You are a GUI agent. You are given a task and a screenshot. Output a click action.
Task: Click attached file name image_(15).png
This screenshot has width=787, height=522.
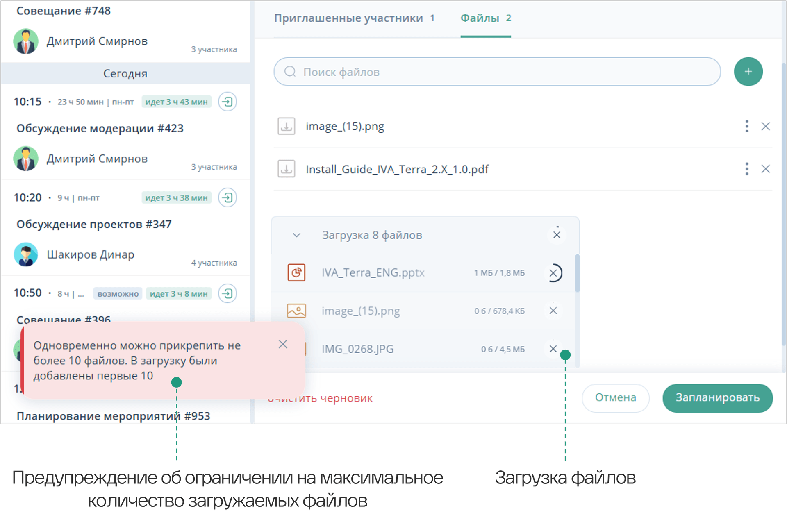click(x=345, y=126)
